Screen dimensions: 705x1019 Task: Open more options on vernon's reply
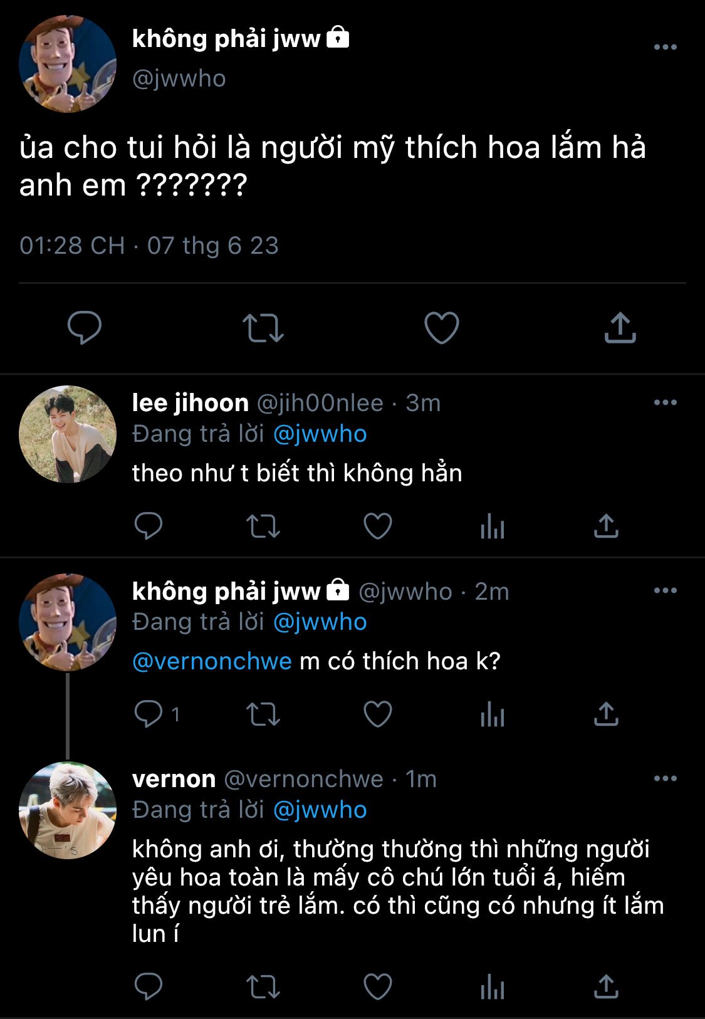point(665,779)
